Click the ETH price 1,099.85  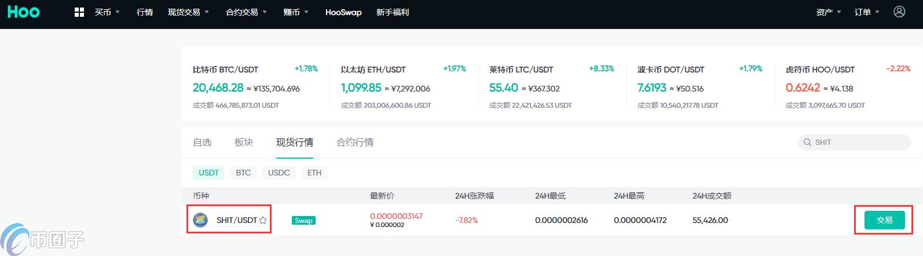pos(361,87)
